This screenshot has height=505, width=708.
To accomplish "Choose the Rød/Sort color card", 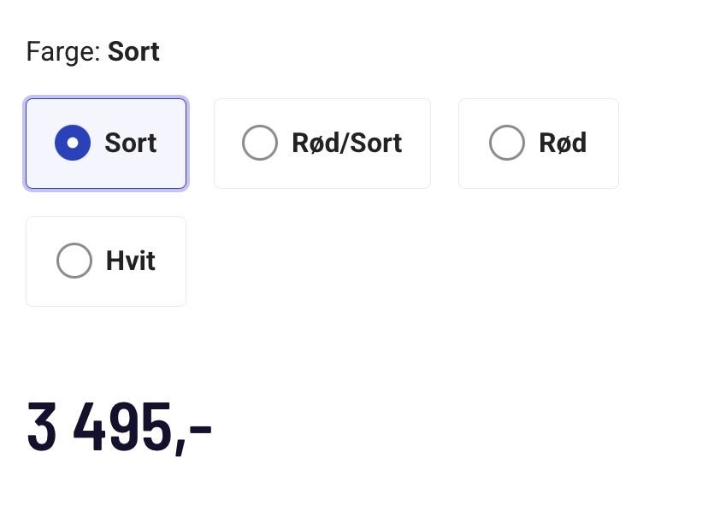I will [x=322, y=144].
